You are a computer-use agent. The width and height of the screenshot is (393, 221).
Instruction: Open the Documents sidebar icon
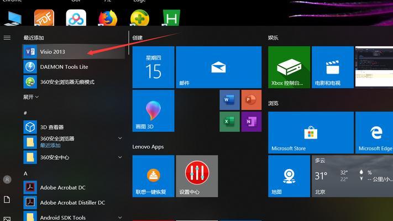click(7, 199)
